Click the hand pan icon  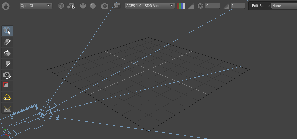(x=6, y=6)
